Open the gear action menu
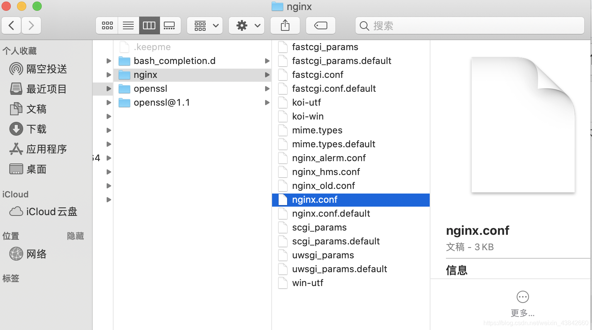The image size is (592, 330). [x=247, y=26]
